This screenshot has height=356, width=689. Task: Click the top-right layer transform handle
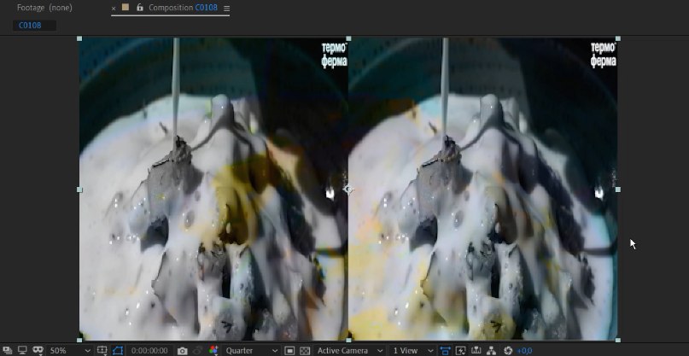coord(618,38)
